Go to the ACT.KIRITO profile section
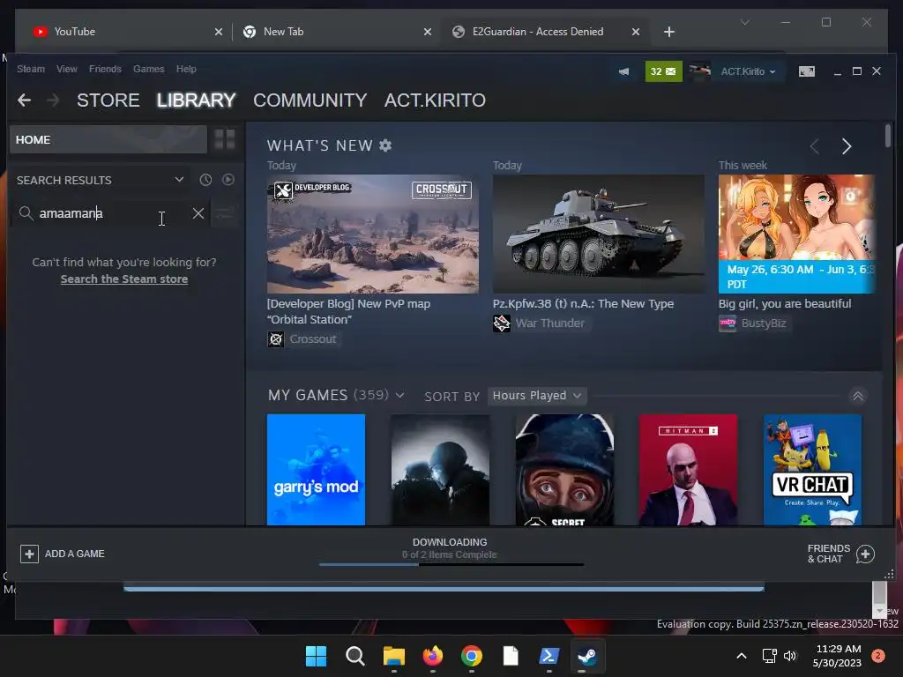The width and height of the screenshot is (903, 677). 435,100
